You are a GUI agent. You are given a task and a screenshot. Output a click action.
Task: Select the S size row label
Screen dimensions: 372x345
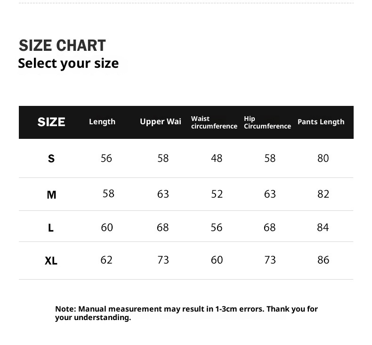[x=51, y=159]
